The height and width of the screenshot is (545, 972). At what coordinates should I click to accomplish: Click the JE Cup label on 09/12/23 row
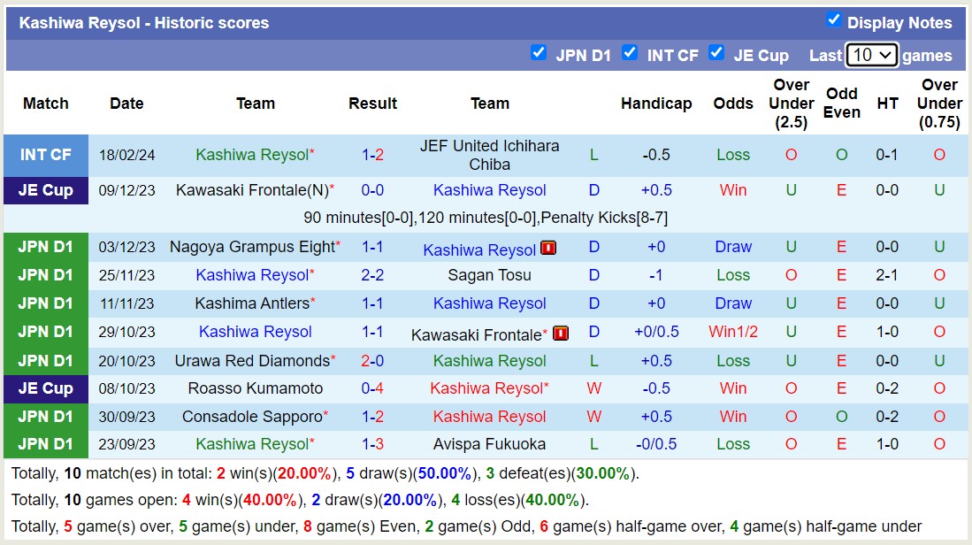coord(45,190)
